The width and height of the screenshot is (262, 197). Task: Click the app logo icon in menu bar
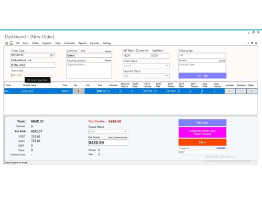click(6, 43)
